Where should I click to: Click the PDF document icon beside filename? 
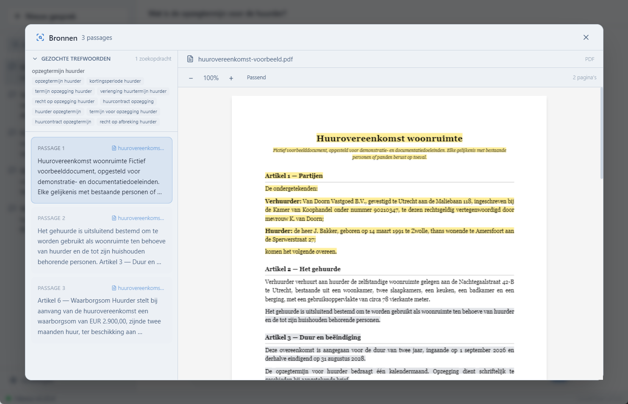[x=190, y=59]
